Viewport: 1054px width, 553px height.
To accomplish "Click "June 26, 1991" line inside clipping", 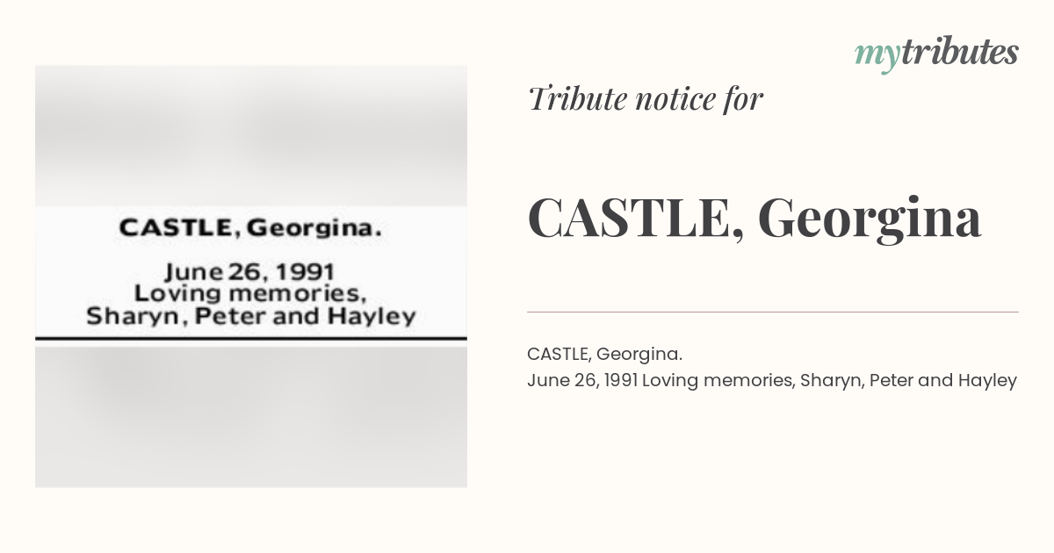I will click(249, 271).
